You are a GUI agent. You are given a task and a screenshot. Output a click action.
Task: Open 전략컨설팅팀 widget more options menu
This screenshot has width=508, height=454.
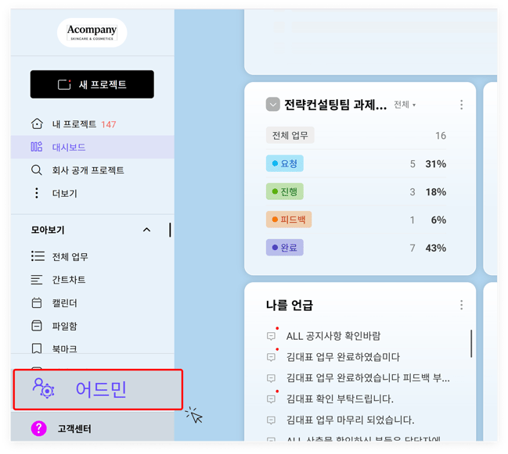click(x=461, y=105)
